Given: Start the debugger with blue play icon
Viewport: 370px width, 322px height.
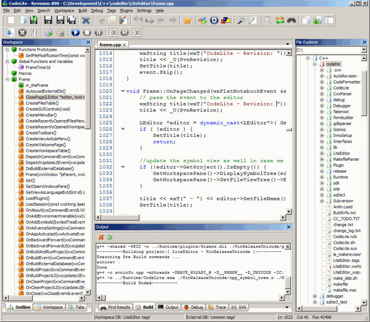Looking at the screenshot, I should 75,32.
